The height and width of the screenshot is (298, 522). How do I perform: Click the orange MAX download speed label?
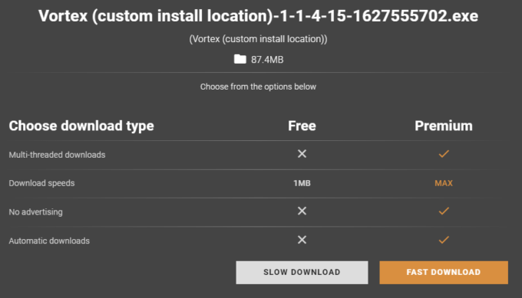tap(444, 183)
